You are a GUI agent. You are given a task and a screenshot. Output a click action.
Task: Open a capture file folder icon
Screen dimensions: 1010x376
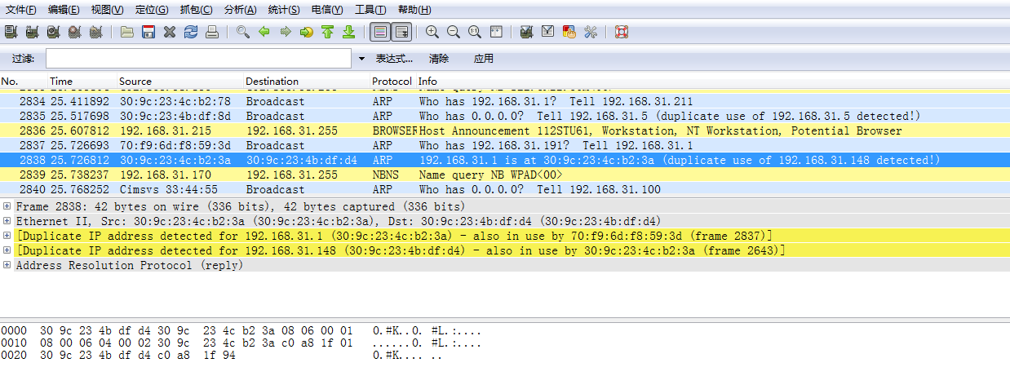(x=127, y=32)
